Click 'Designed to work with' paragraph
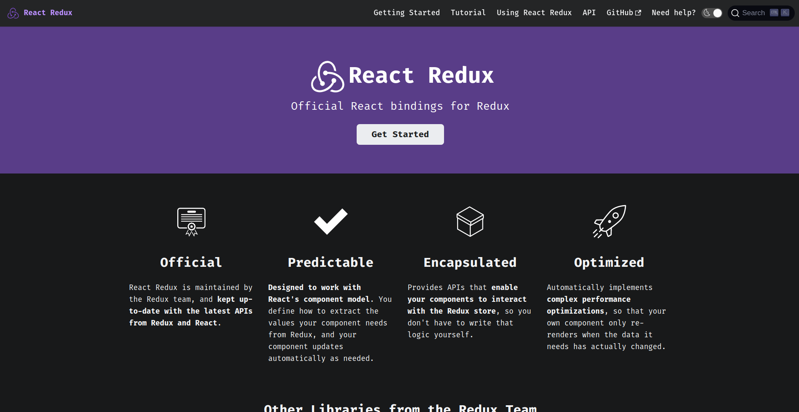 [330, 323]
